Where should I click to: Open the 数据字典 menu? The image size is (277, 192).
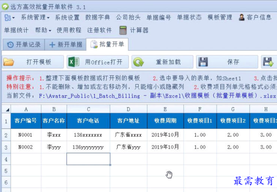pos(98,17)
